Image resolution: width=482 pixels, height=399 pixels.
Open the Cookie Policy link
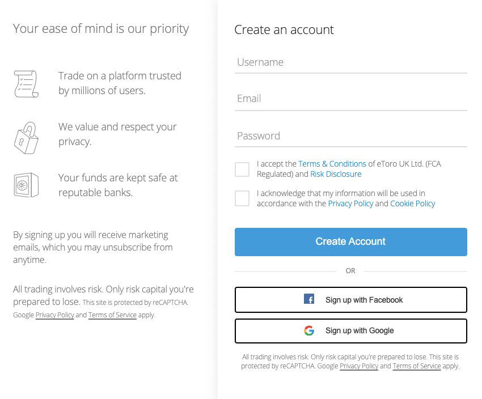[x=413, y=203]
